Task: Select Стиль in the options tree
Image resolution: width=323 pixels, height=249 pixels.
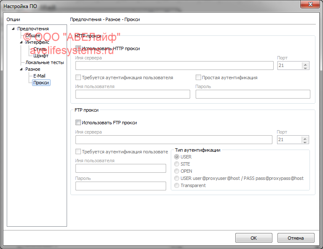Action: click(40, 49)
